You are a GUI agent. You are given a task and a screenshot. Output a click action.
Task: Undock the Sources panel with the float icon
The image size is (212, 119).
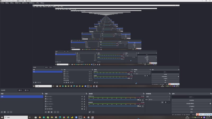(x=86, y=94)
